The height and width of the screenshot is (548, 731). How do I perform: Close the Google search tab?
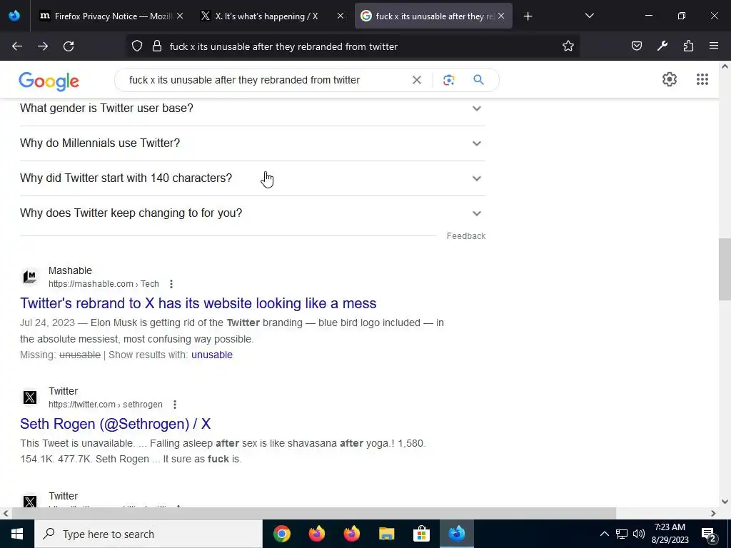pos(501,16)
